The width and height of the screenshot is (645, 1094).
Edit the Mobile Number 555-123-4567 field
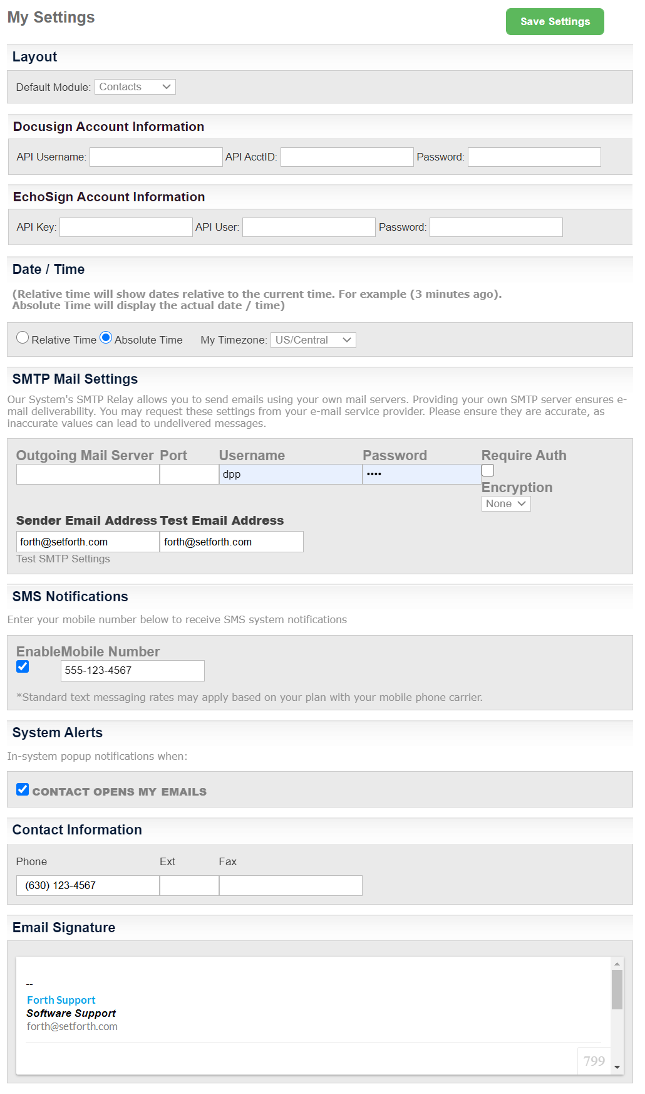click(132, 670)
